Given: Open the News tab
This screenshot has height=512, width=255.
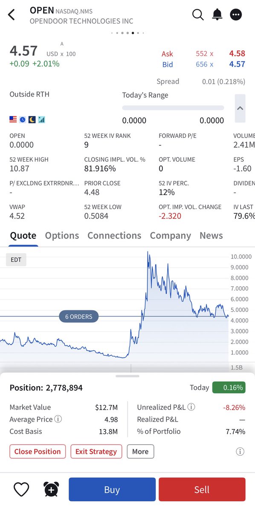Looking at the screenshot, I should pos(211,236).
